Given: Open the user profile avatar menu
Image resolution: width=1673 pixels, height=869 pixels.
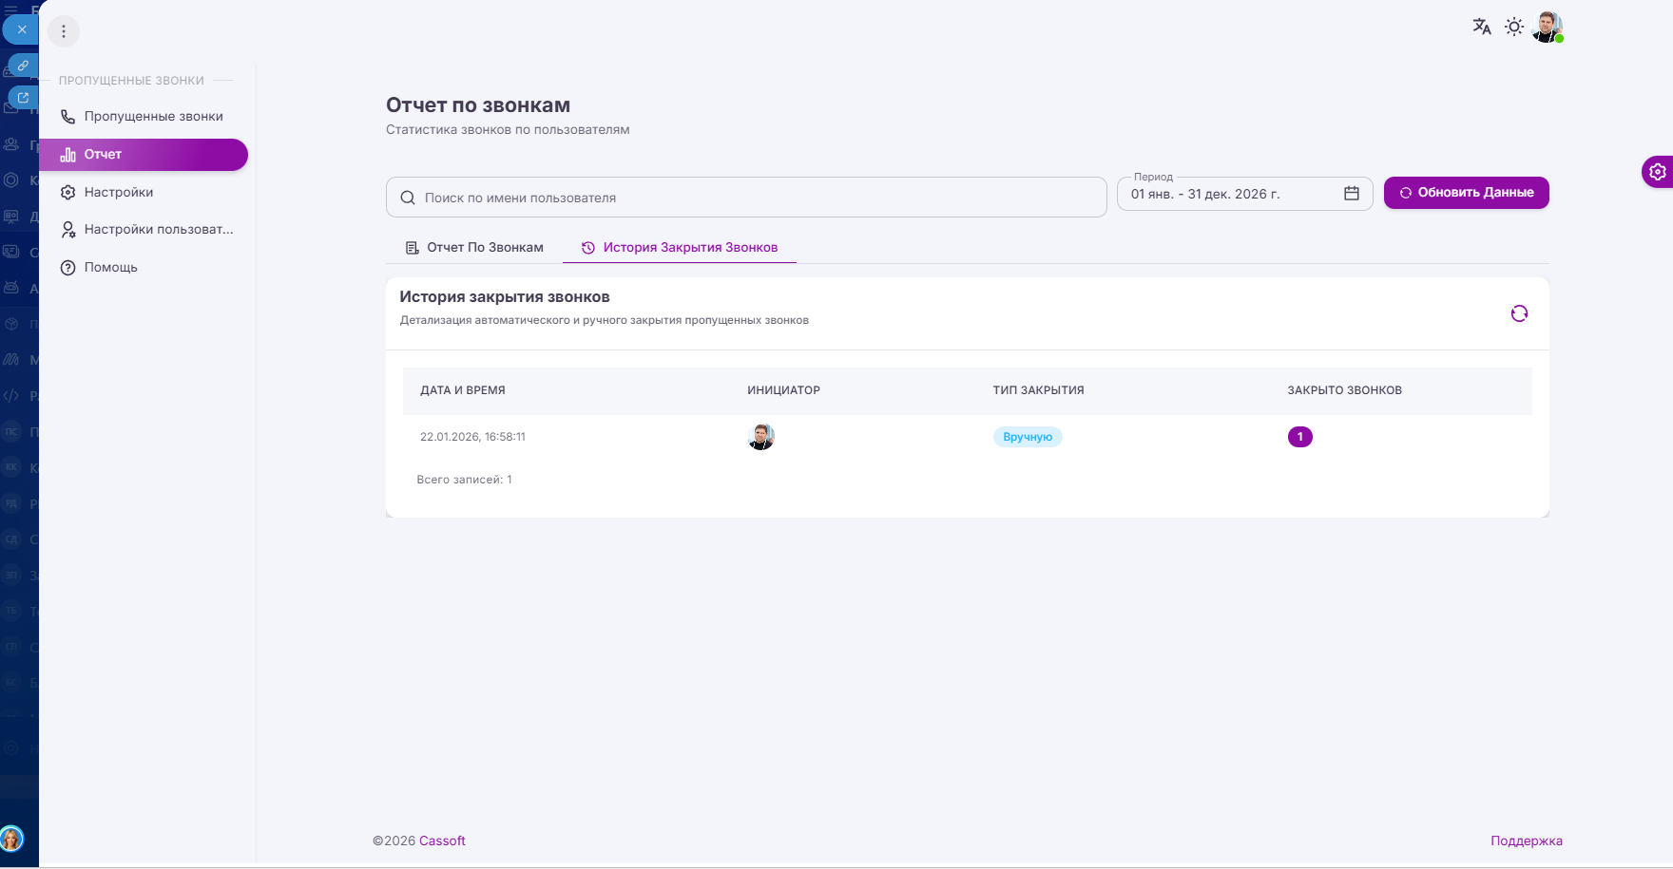Looking at the screenshot, I should (x=1548, y=27).
